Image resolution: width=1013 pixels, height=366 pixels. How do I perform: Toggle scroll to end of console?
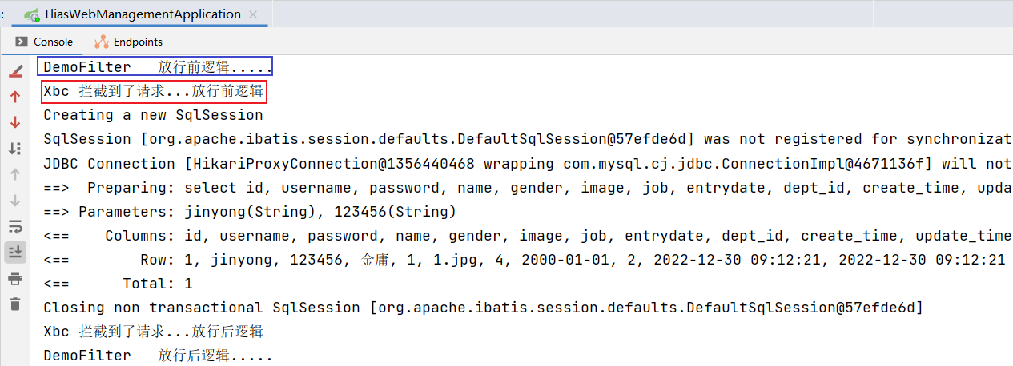point(15,252)
